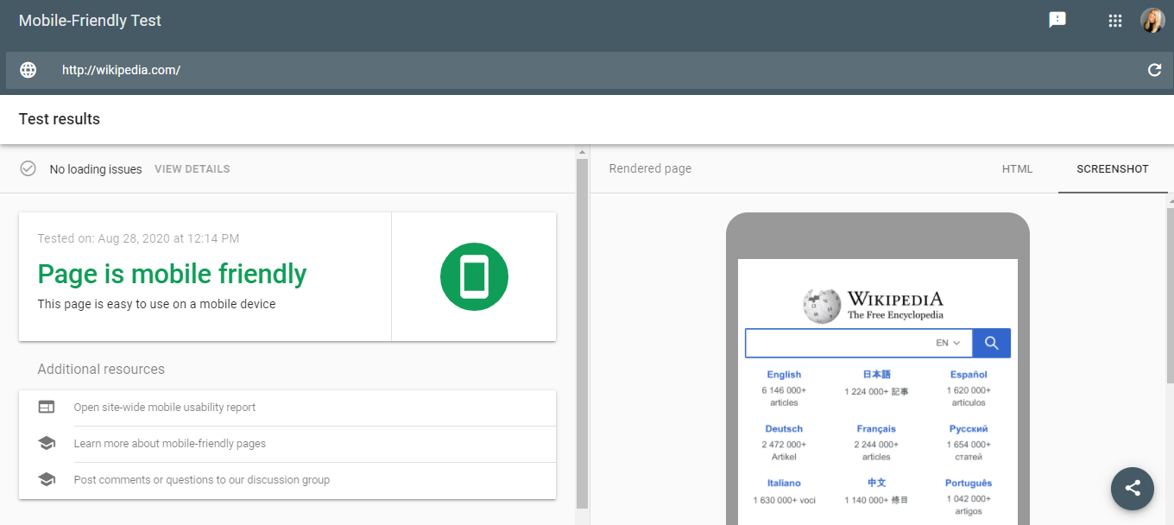Click the blue share floating button
Screen dimensions: 1174x525
pos(1133,488)
